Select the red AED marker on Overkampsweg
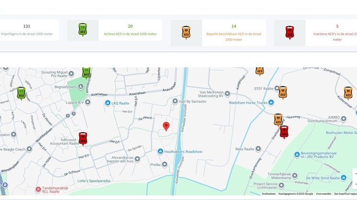Viewport: 357px width, 200px height. 284,132
